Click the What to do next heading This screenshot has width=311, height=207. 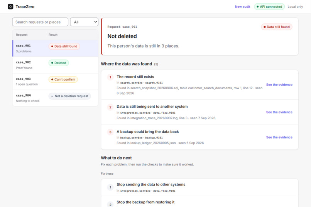coord(116,158)
